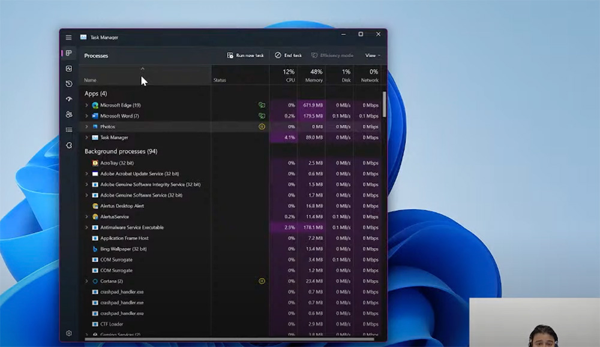Screen dimensions: 600x347
Task: Open the Startup apps sidebar icon
Action: (x=69, y=99)
